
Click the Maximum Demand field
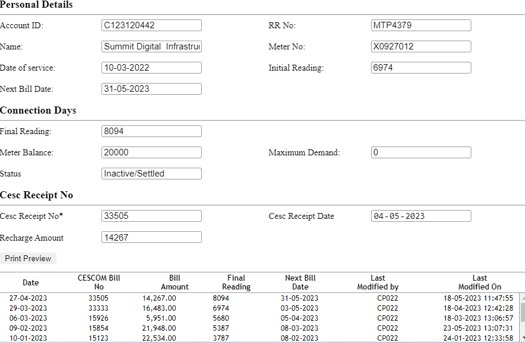421,152
